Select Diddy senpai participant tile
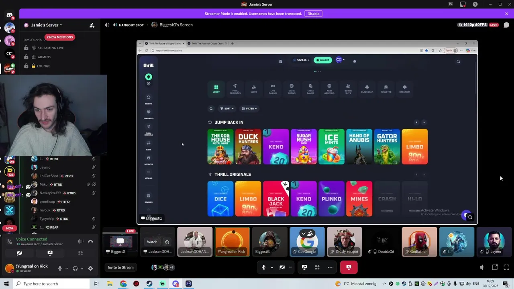The height and width of the screenshot is (289, 514). (x=345, y=242)
